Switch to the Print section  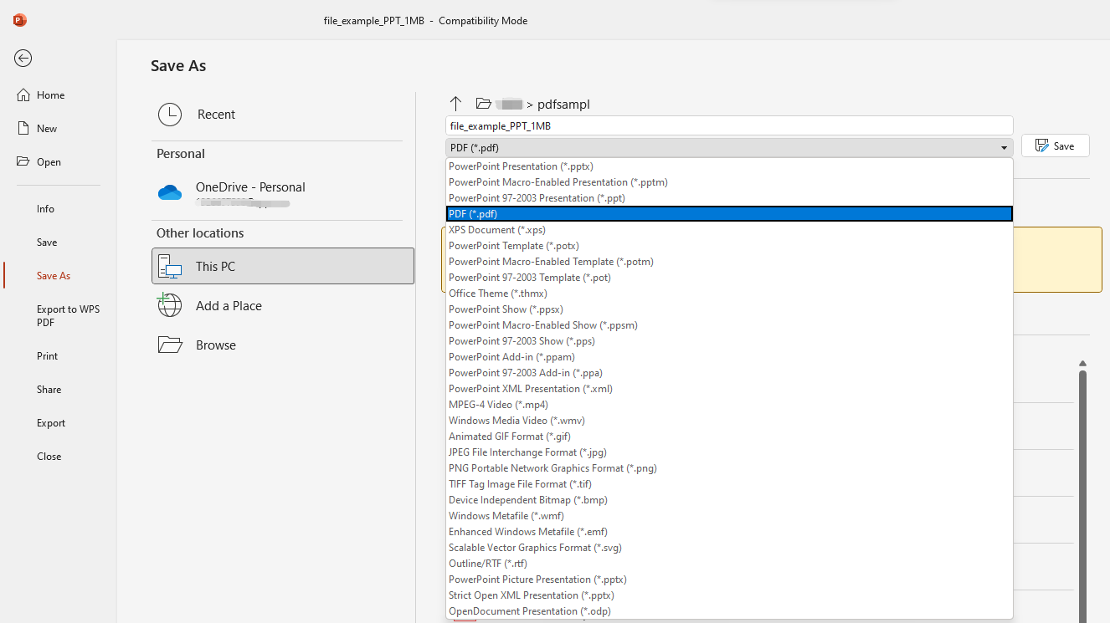pyautogui.click(x=47, y=355)
